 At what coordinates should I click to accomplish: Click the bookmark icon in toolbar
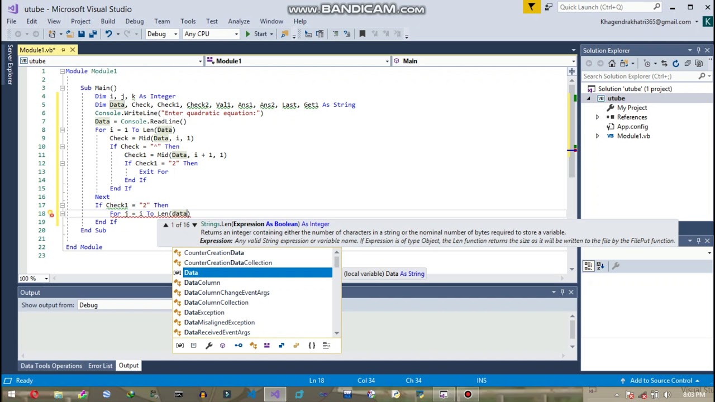(362, 34)
